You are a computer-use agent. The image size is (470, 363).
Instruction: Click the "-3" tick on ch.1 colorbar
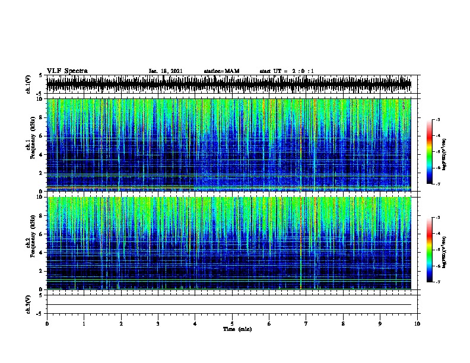pyautogui.click(x=438, y=119)
